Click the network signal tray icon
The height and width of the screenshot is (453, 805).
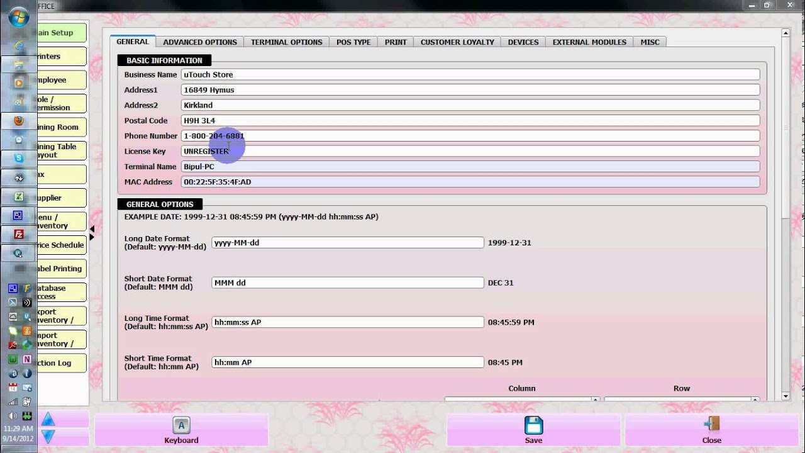tap(13, 401)
